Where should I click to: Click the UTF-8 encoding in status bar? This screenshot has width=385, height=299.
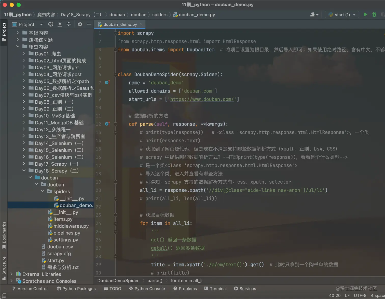[x=360, y=295]
